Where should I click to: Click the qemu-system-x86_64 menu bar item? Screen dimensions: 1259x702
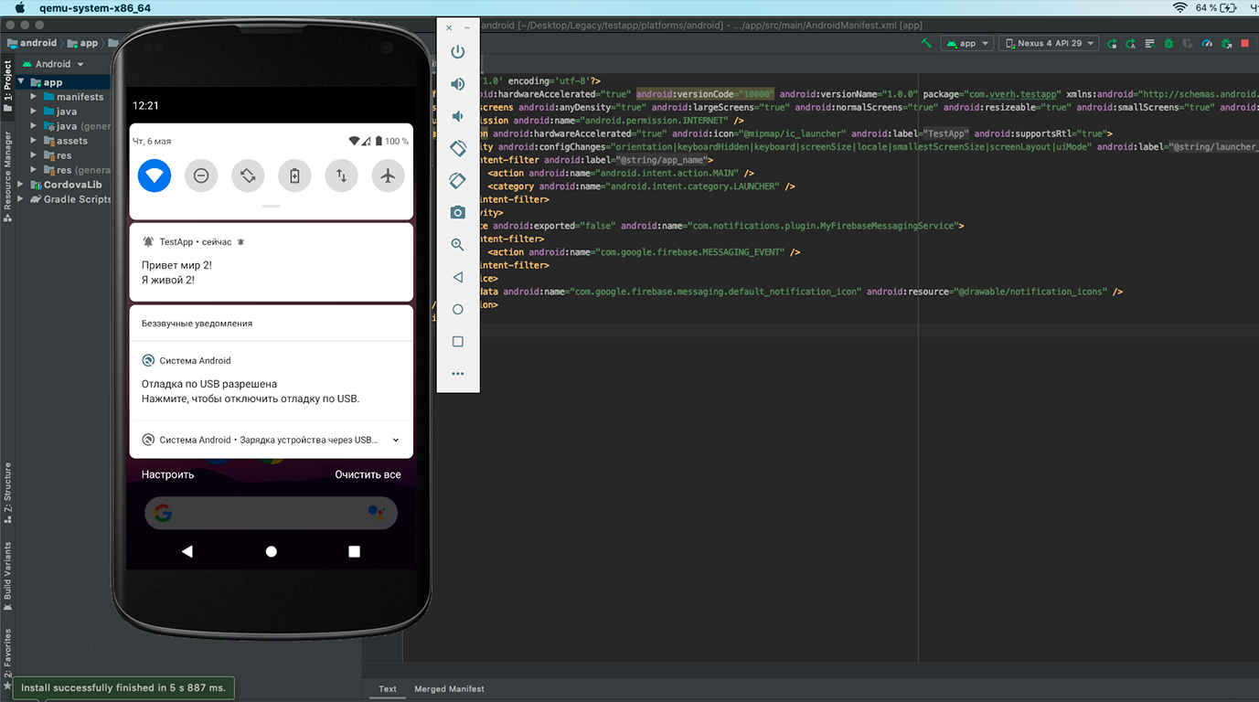coord(95,7)
